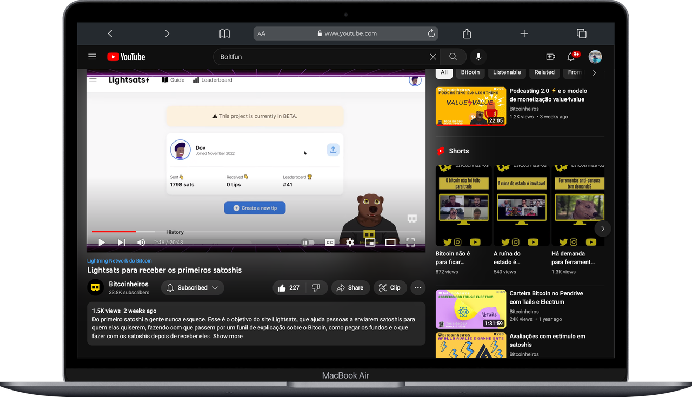Screen dimensions: 692x397
Task: Open the Bitcoinheiros channel avatar
Action: [x=96, y=287]
